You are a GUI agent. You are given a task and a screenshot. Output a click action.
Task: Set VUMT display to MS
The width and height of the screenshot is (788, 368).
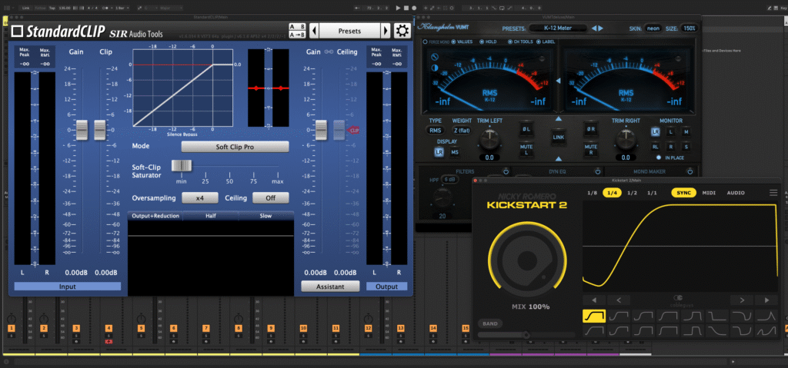pyautogui.click(x=455, y=152)
